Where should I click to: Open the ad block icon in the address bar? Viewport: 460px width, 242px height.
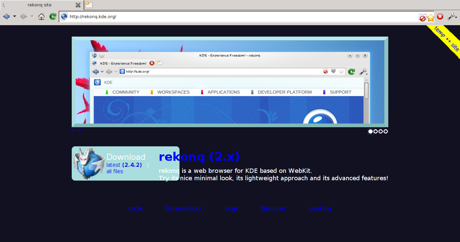point(422,17)
